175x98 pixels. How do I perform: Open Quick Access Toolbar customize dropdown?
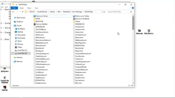[x=16, y=5]
